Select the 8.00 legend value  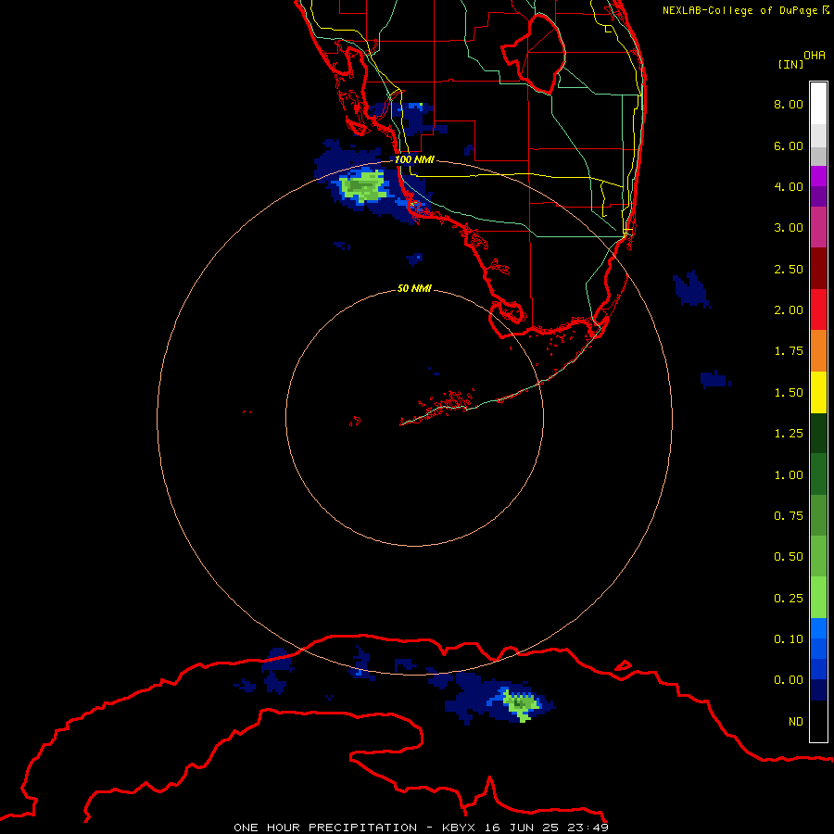pos(789,104)
